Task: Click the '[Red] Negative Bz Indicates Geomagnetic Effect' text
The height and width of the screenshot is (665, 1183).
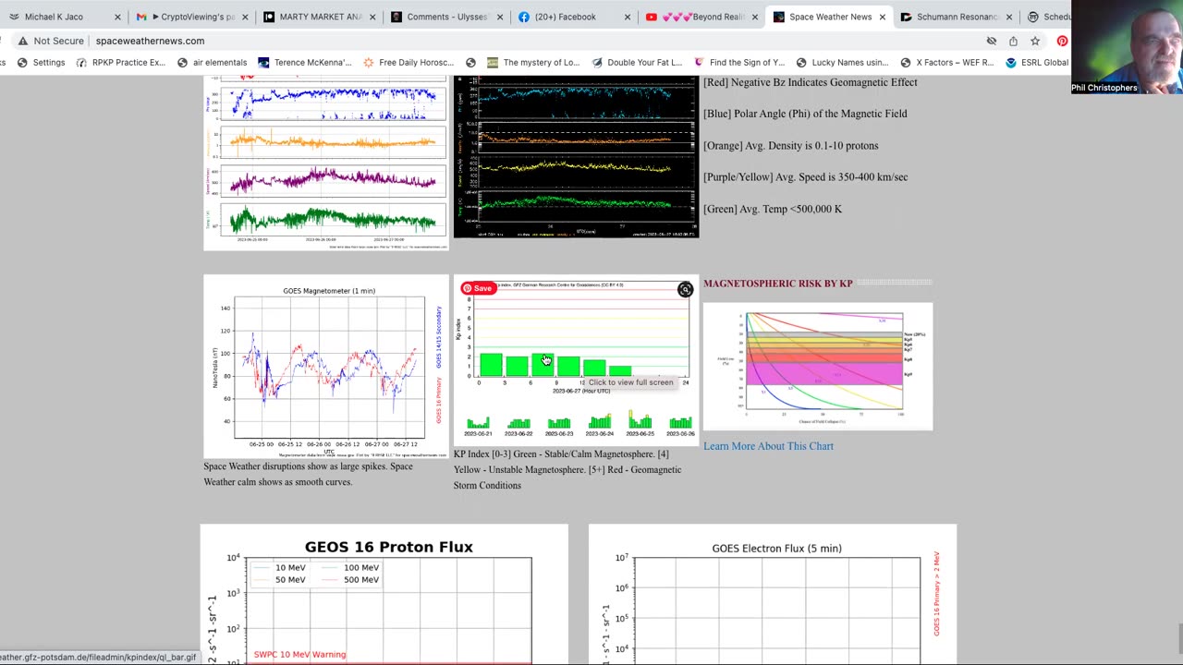Action: [x=811, y=82]
